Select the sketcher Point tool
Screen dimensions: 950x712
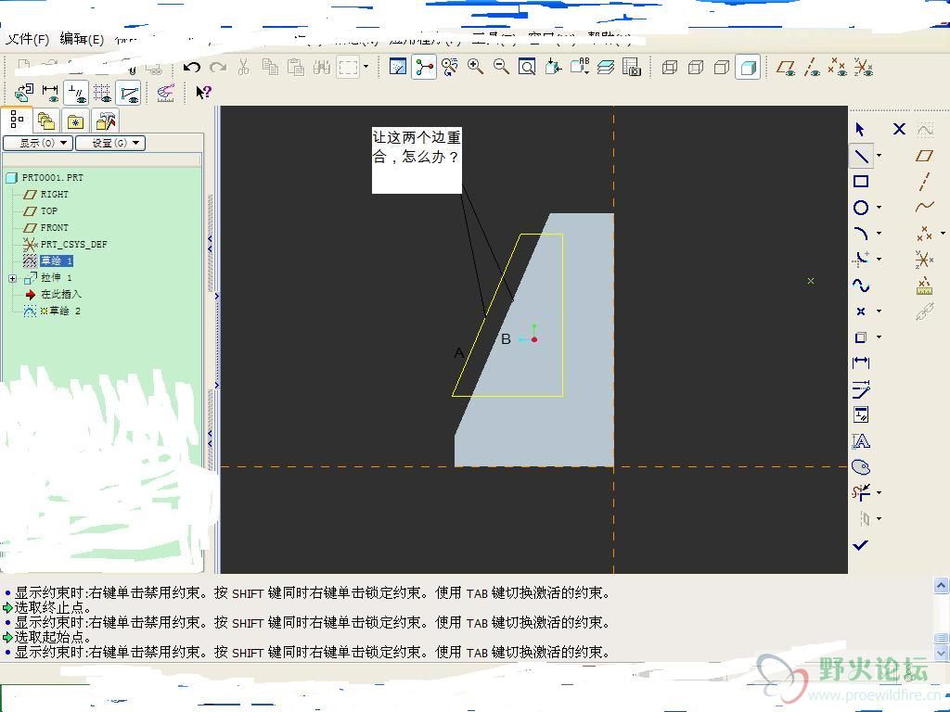(861, 311)
